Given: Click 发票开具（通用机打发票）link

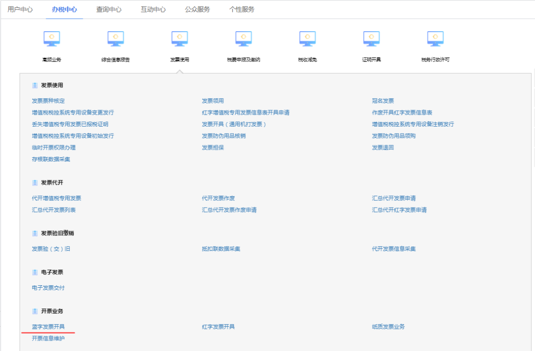Looking at the screenshot, I should pyautogui.click(x=234, y=124).
